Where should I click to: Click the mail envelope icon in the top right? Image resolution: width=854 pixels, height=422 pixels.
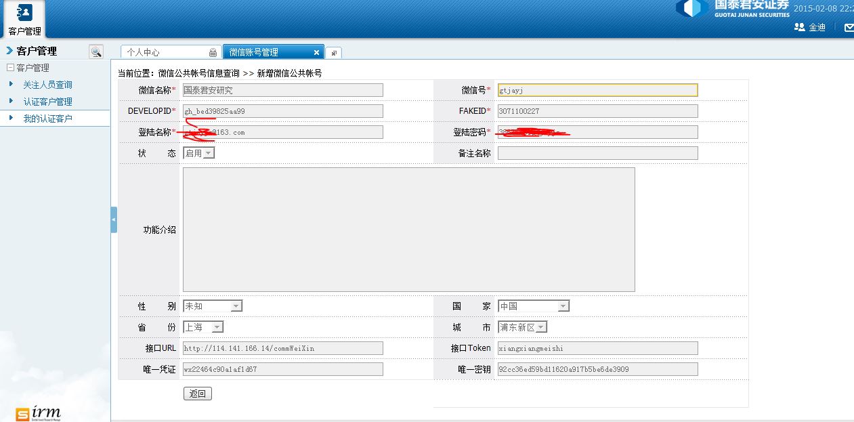coord(849,27)
